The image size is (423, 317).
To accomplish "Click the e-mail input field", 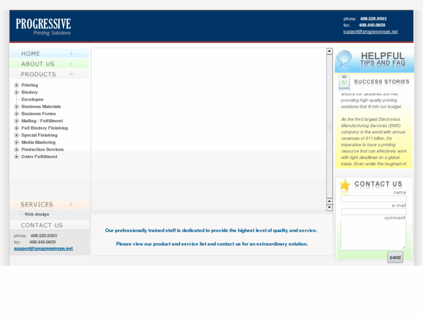I will 374,212.
